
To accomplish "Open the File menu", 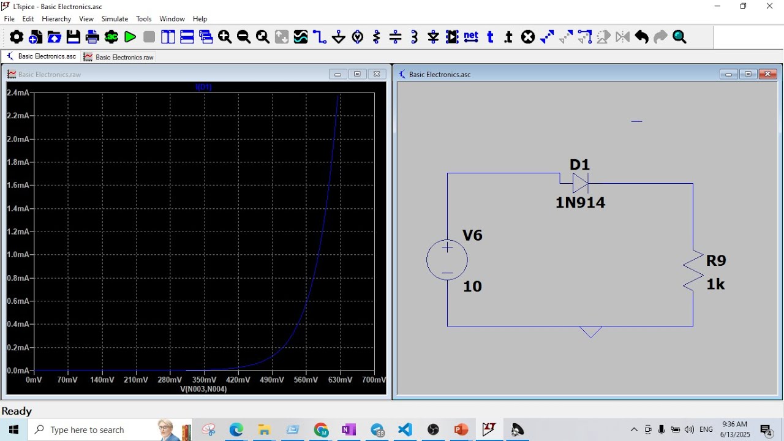I will coord(9,19).
